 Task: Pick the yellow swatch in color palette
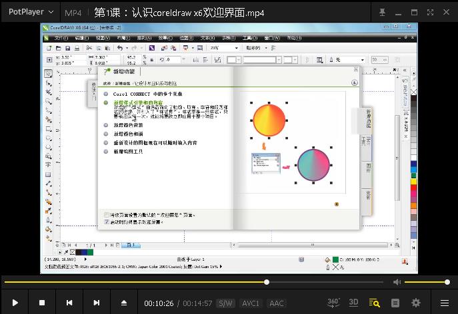413,182
